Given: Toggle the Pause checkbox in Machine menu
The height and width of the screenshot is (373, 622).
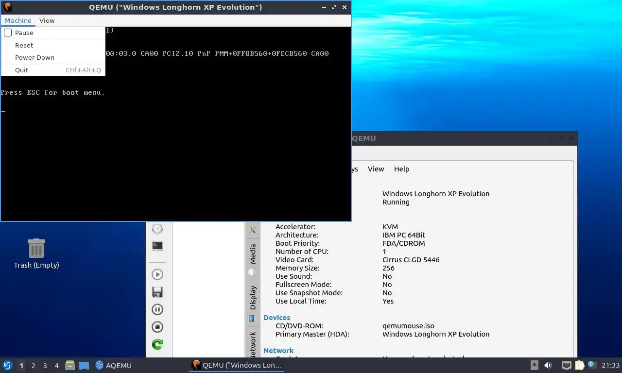Looking at the screenshot, I should click(53, 33).
